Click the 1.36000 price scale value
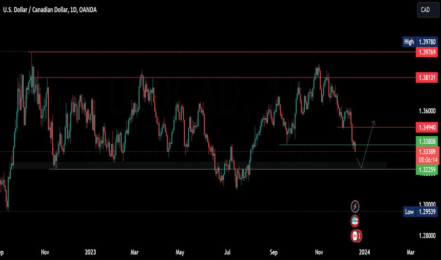The image size is (441, 260). coord(427,111)
